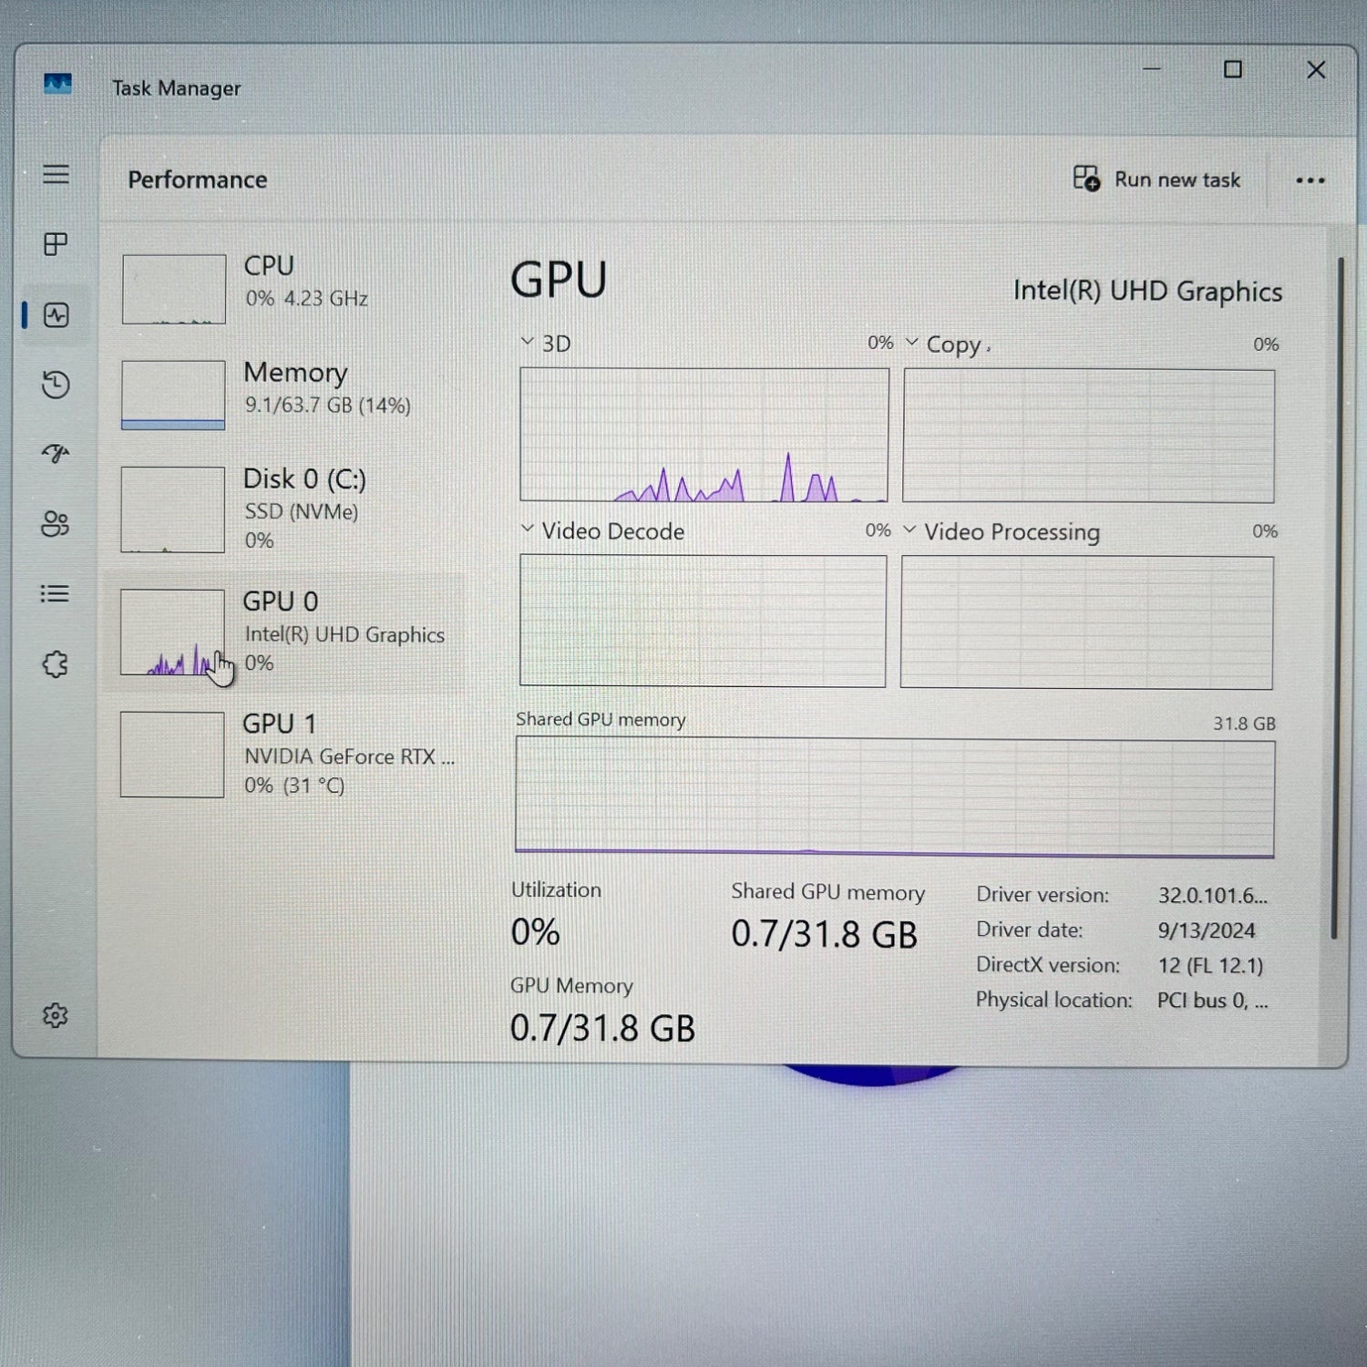Open the Services puzzle icon
Image resolution: width=1367 pixels, height=1367 pixels.
56,664
